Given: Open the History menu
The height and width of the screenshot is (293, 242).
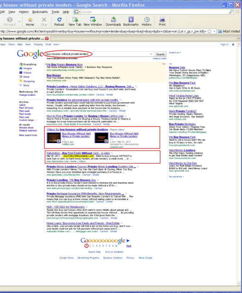Looking at the screenshot, I should tap(24, 12).
